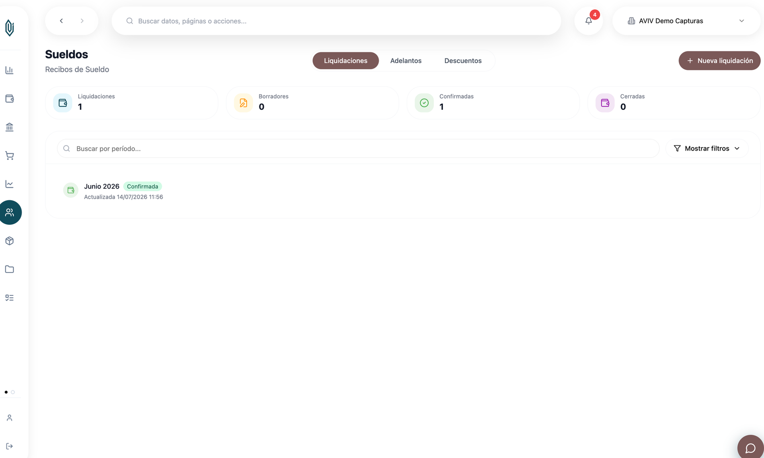The image size is (764, 458).
Task: Select the first sidebar page dot
Action: [6, 392]
